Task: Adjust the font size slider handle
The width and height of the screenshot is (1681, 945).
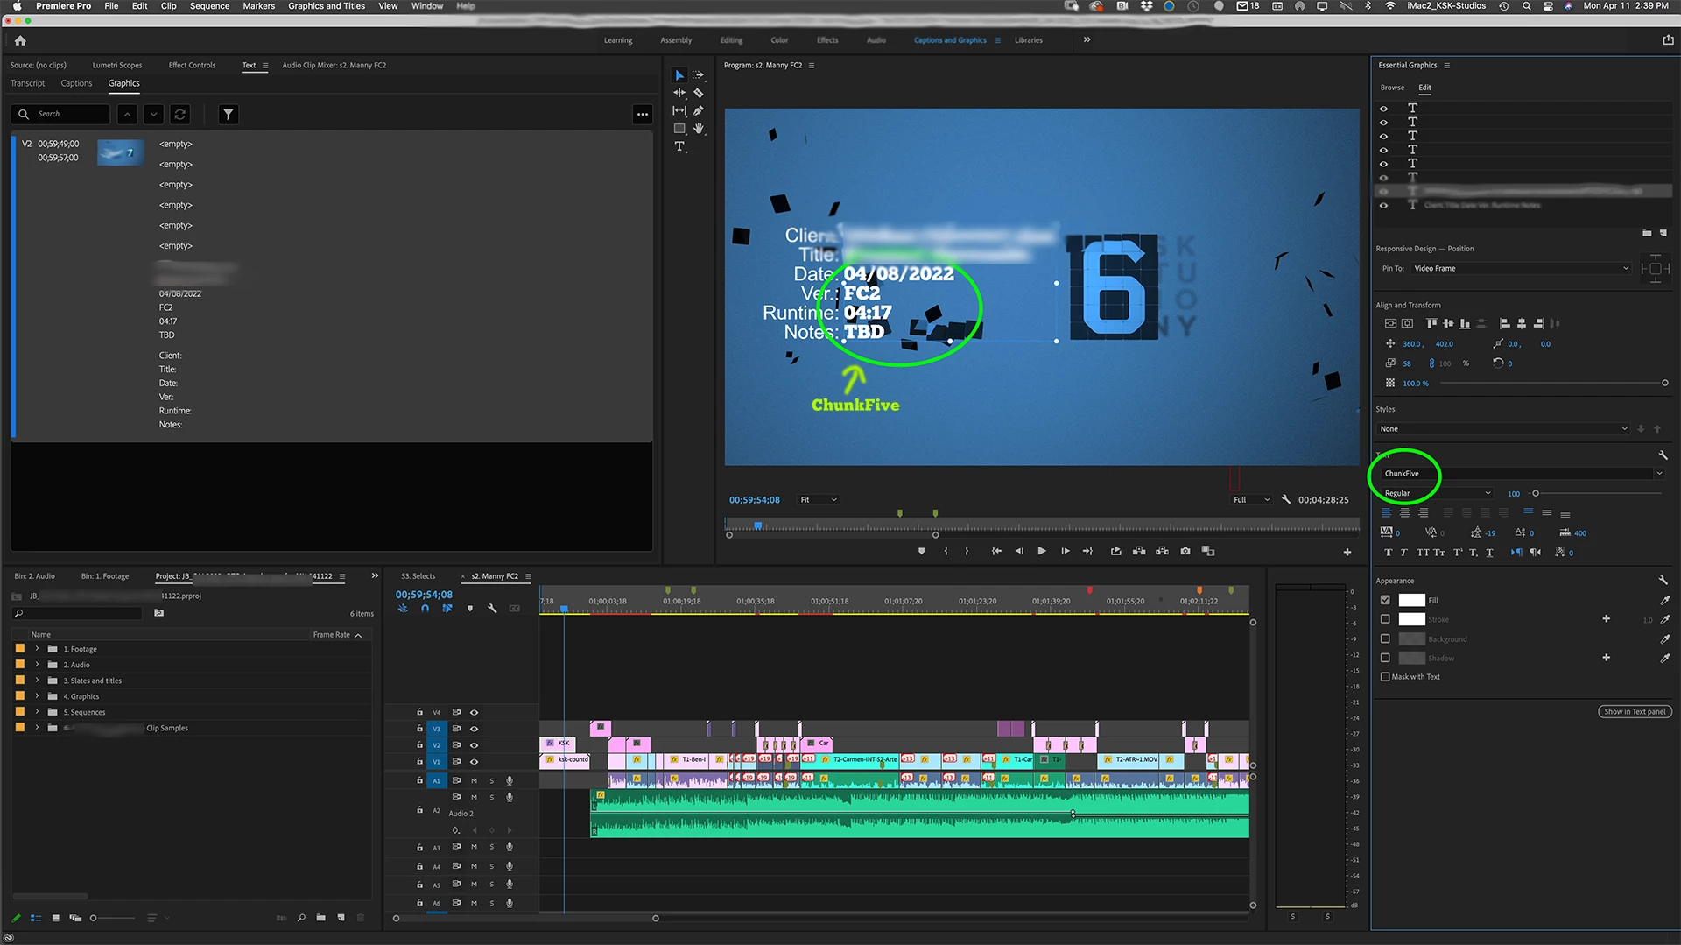Action: (1536, 494)
